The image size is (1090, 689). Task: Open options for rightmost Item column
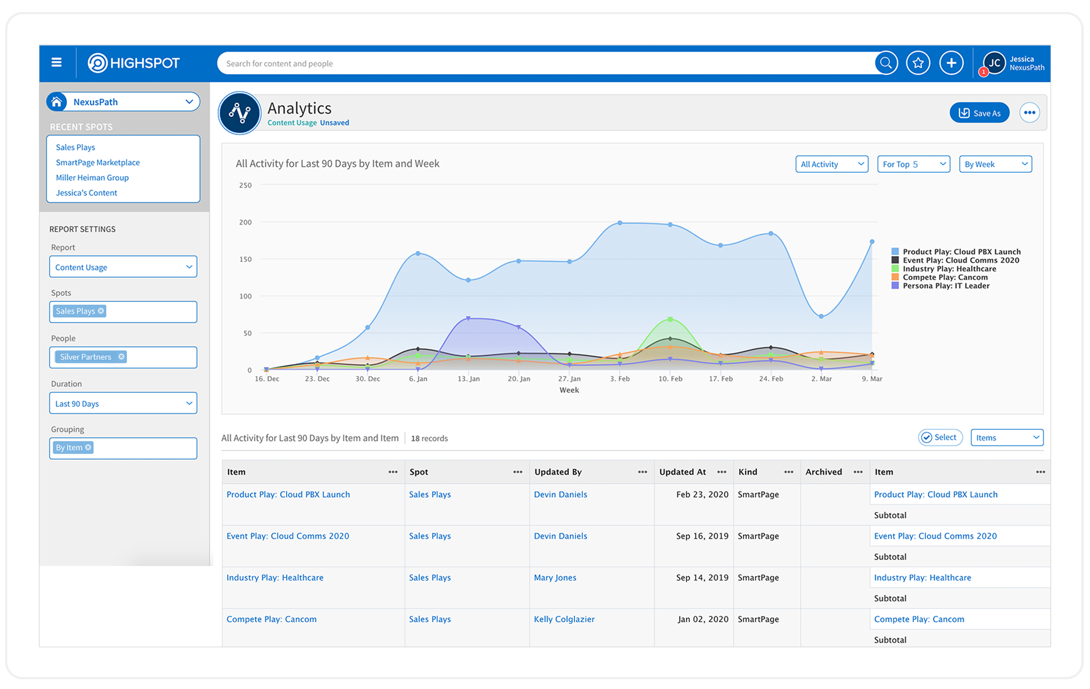tap(1040, 472)
